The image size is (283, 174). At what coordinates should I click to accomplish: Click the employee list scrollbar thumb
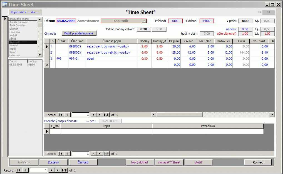39,24
